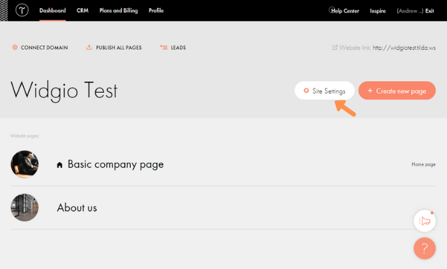Click Exit to log out

(x=430, y=11)
